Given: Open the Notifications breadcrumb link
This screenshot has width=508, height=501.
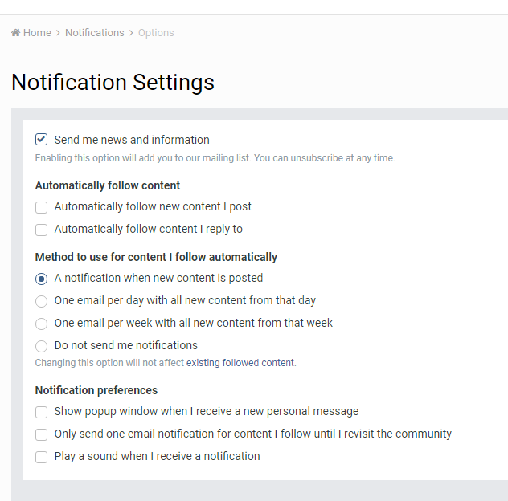Looking at the screenshot, I should point(95,33).
